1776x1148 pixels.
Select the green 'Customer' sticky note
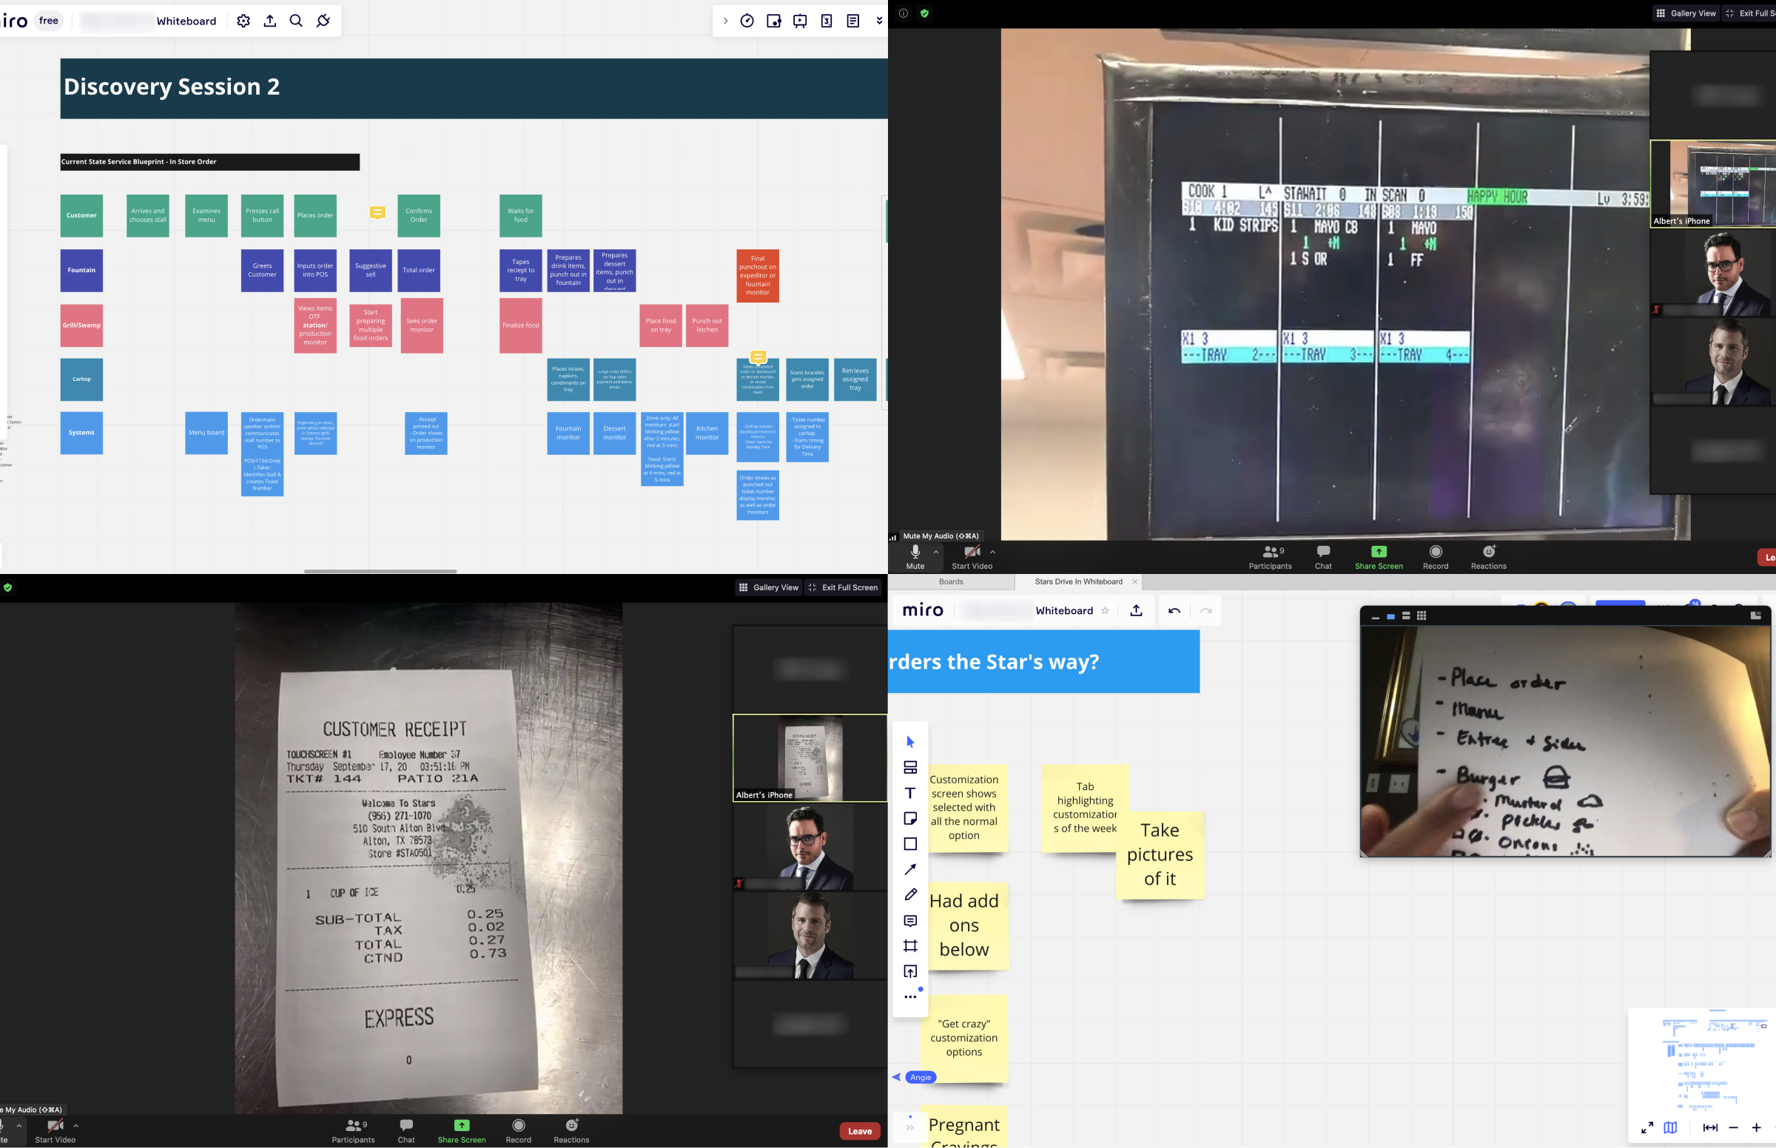[x=81, y=215]
